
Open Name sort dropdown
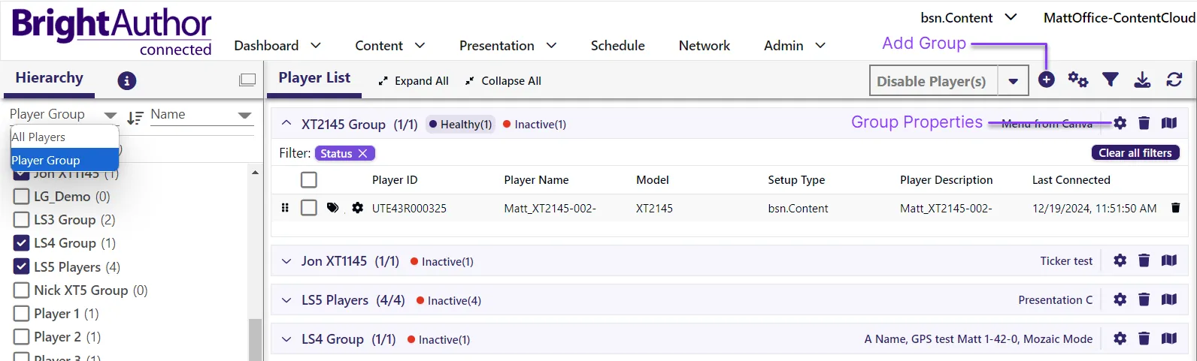201,114
